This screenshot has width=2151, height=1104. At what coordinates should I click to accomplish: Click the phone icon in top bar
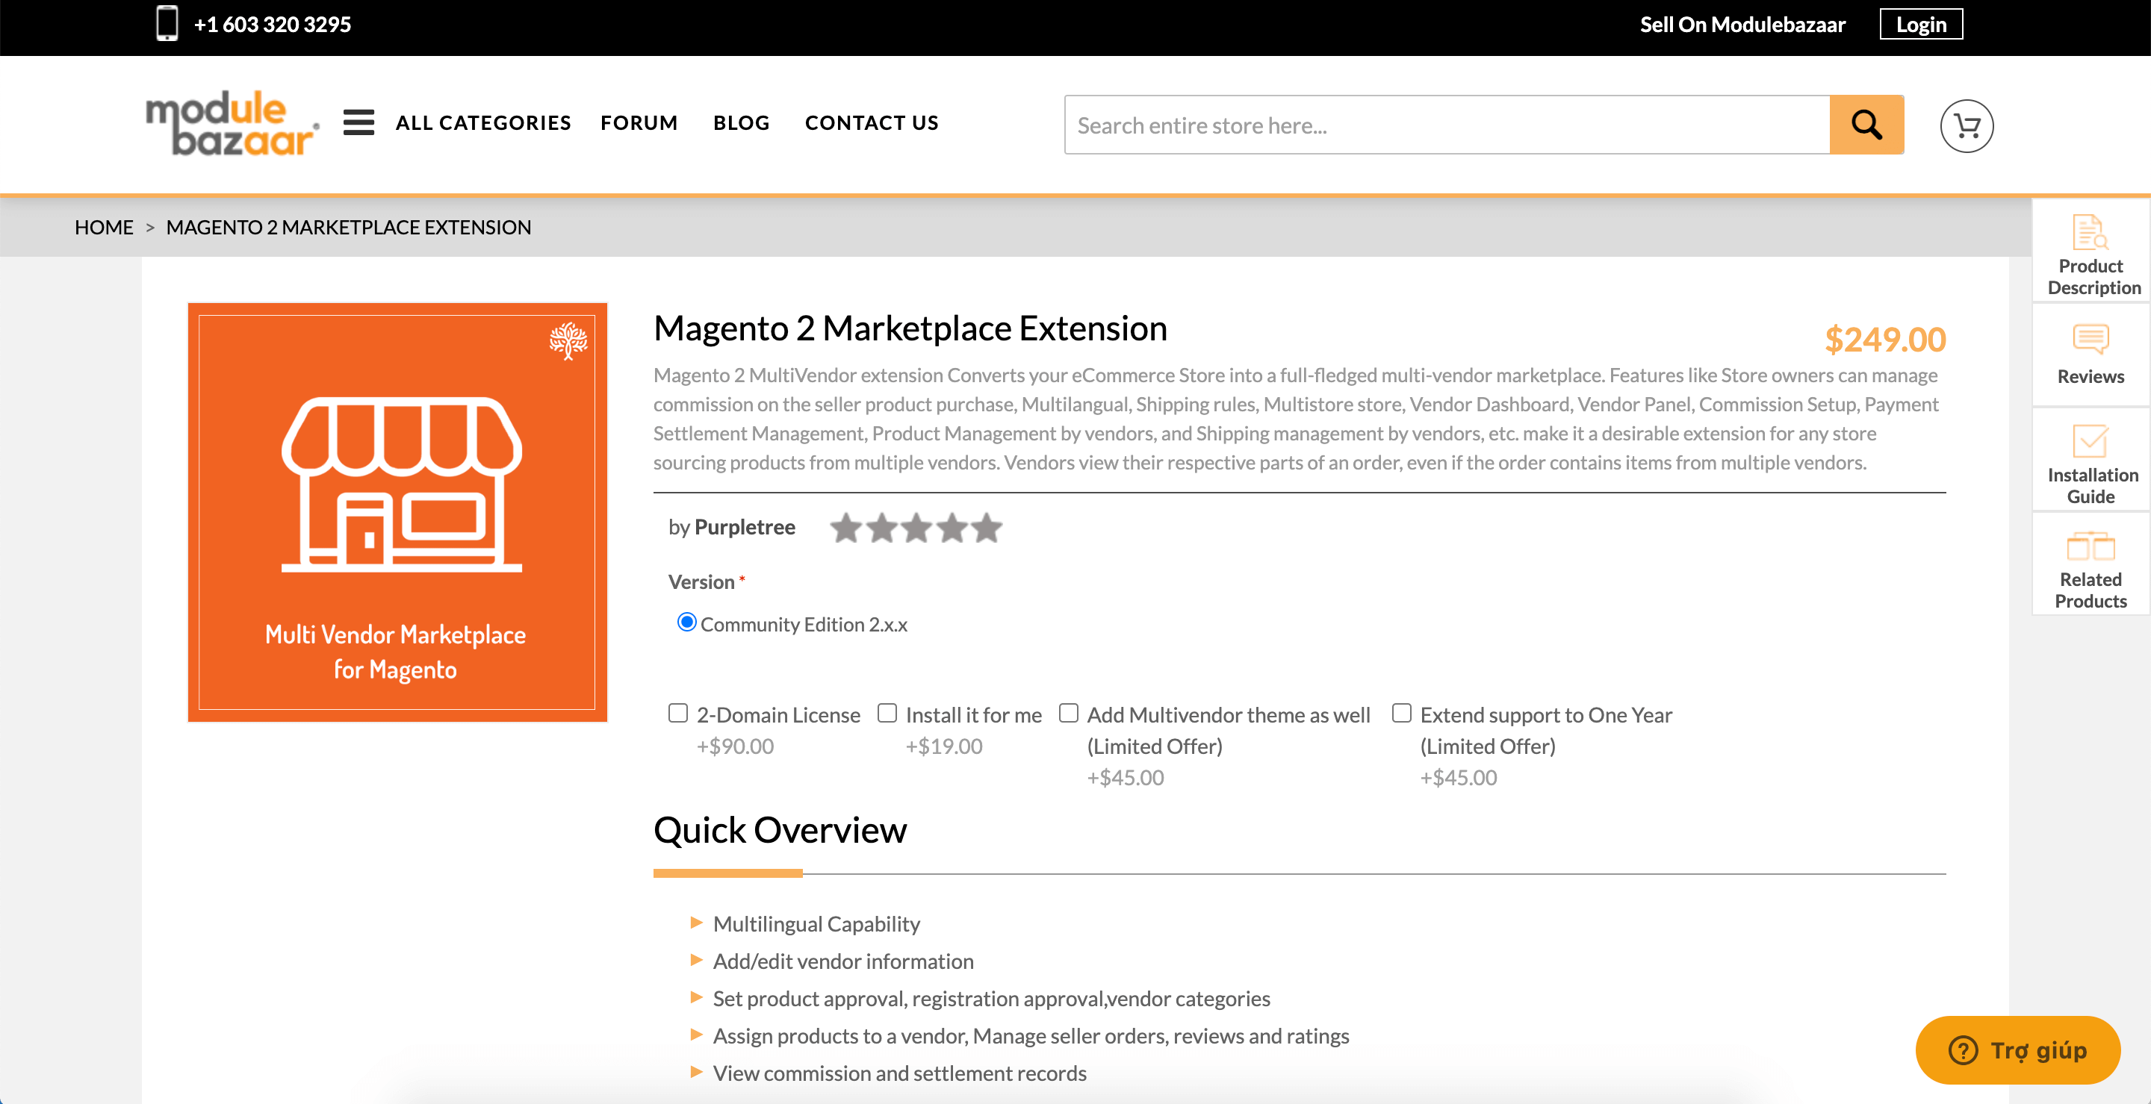(167, 23)
